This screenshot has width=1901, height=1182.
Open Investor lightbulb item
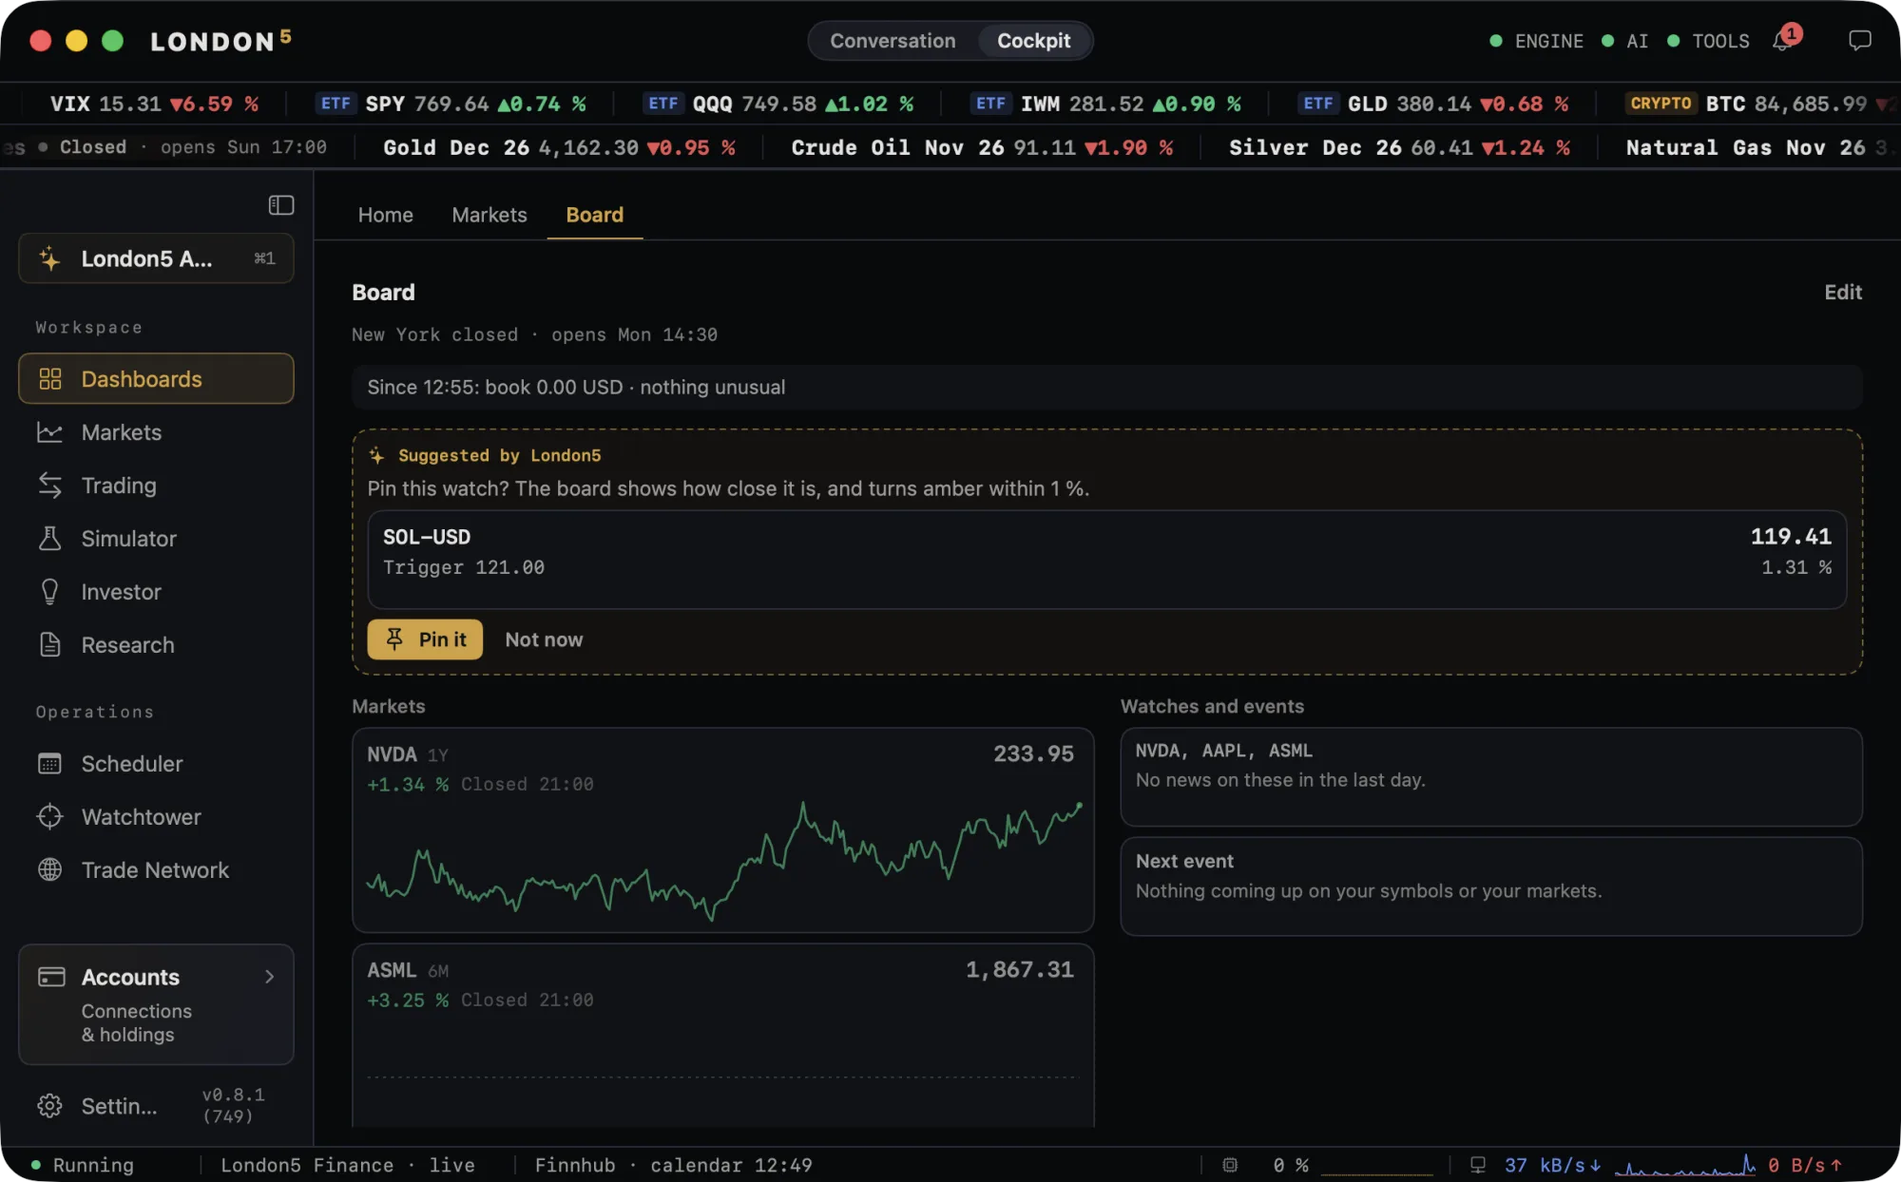pos(156,592)
